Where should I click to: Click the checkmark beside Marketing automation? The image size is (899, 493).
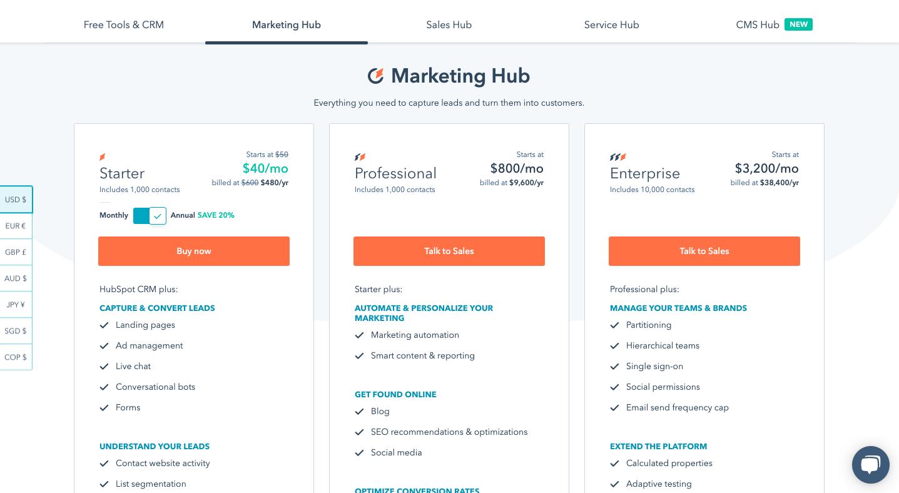tap(360, 335)
